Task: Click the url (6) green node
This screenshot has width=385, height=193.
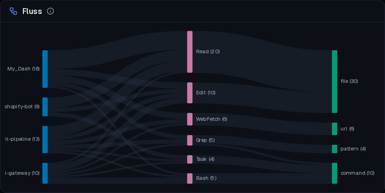Action: coord(335,129)
